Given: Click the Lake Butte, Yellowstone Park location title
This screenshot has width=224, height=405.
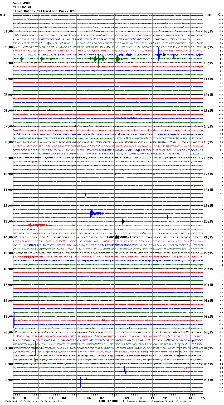Looking at the screenshot, I should click(x=44, y=11).
